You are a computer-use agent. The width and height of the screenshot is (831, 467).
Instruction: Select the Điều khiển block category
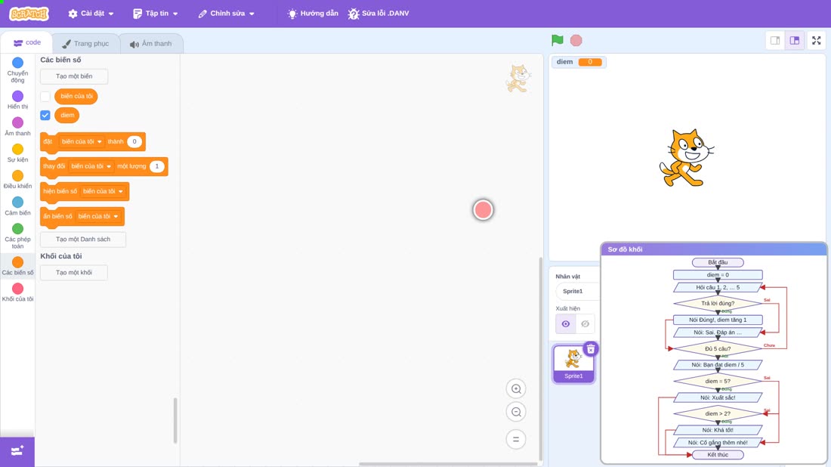(17, 180)
